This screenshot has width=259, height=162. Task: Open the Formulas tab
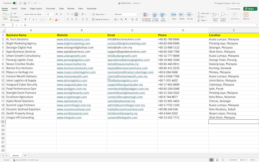click(51, 9)
